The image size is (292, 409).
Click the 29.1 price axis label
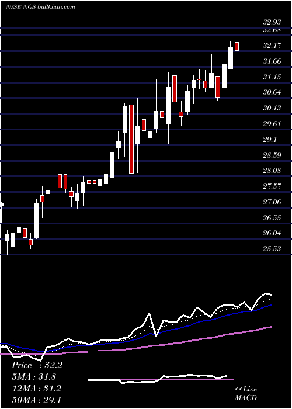click(x=270, y=140)
